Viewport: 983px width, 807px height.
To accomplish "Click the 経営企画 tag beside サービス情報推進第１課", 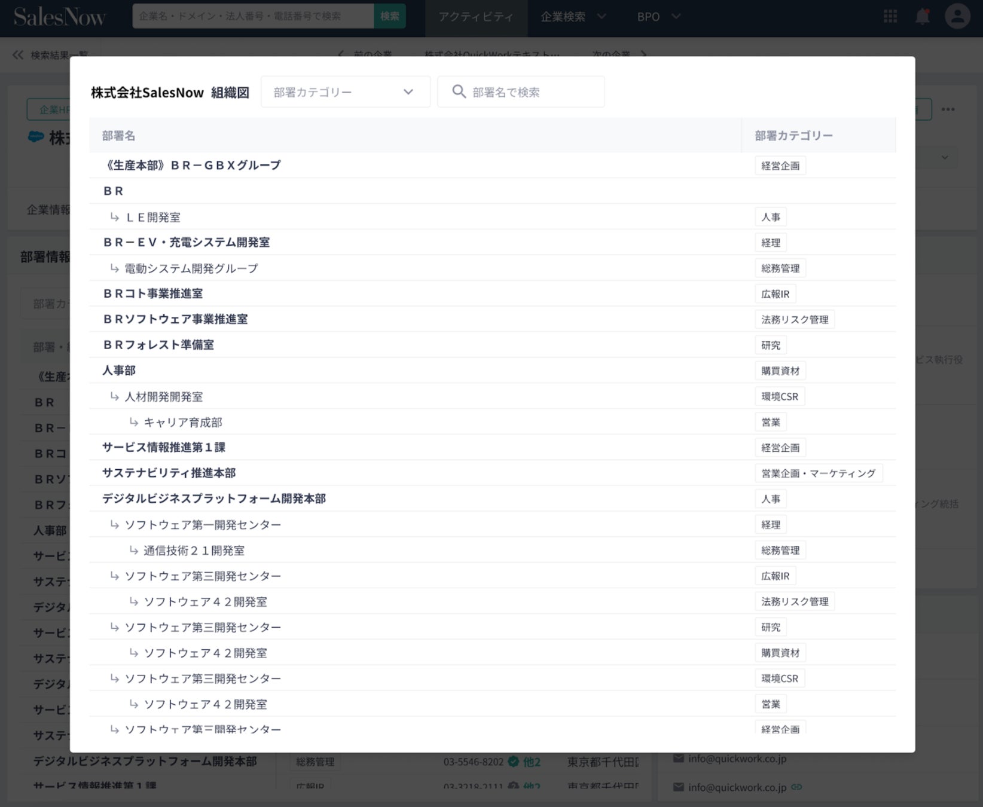I will click(x=780, y=448).
